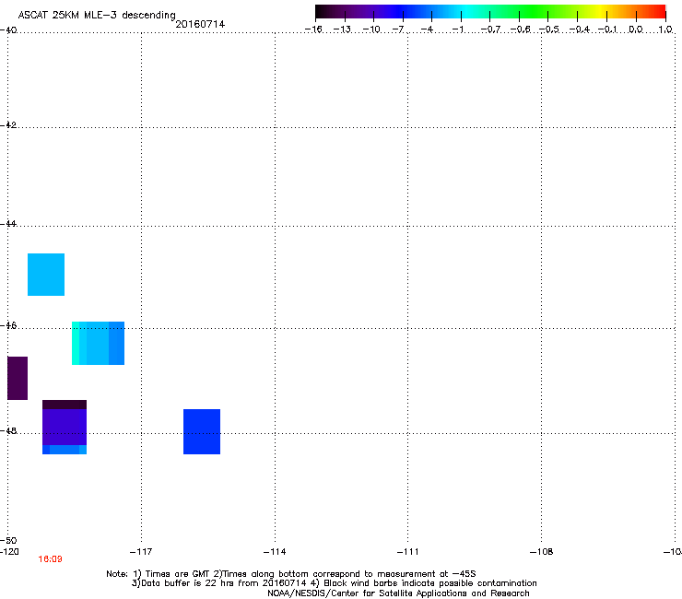
Task: Click the longitude label -111
Action: [408, 552]
